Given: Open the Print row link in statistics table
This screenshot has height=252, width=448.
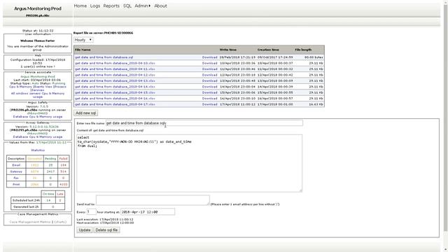Looking at the screenshot, I should coord(16,184).
